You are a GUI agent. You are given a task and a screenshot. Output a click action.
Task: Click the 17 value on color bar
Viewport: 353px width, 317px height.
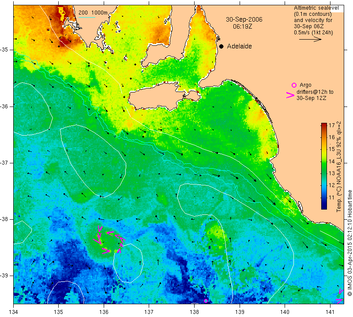(332, 125)
